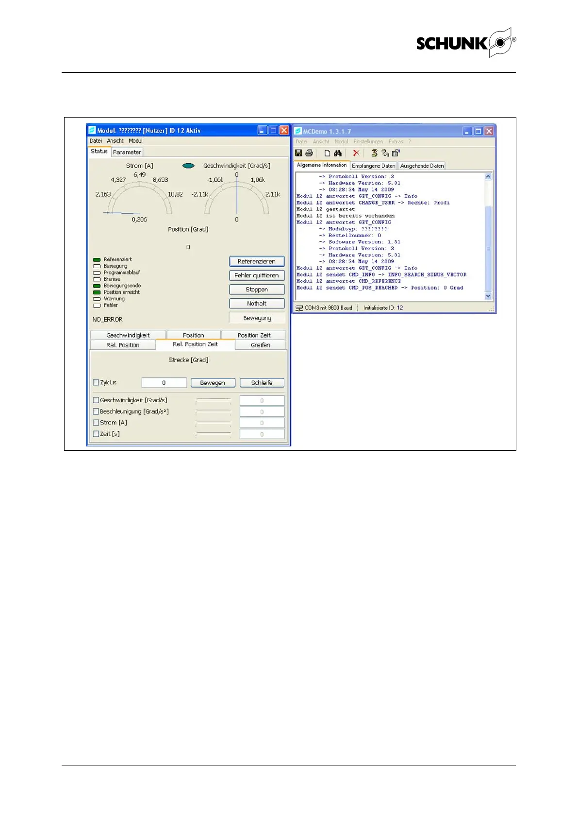The image size is (578, 818).
Task: Open the Extras menu in MCDemo
Action: pos(396,142)
